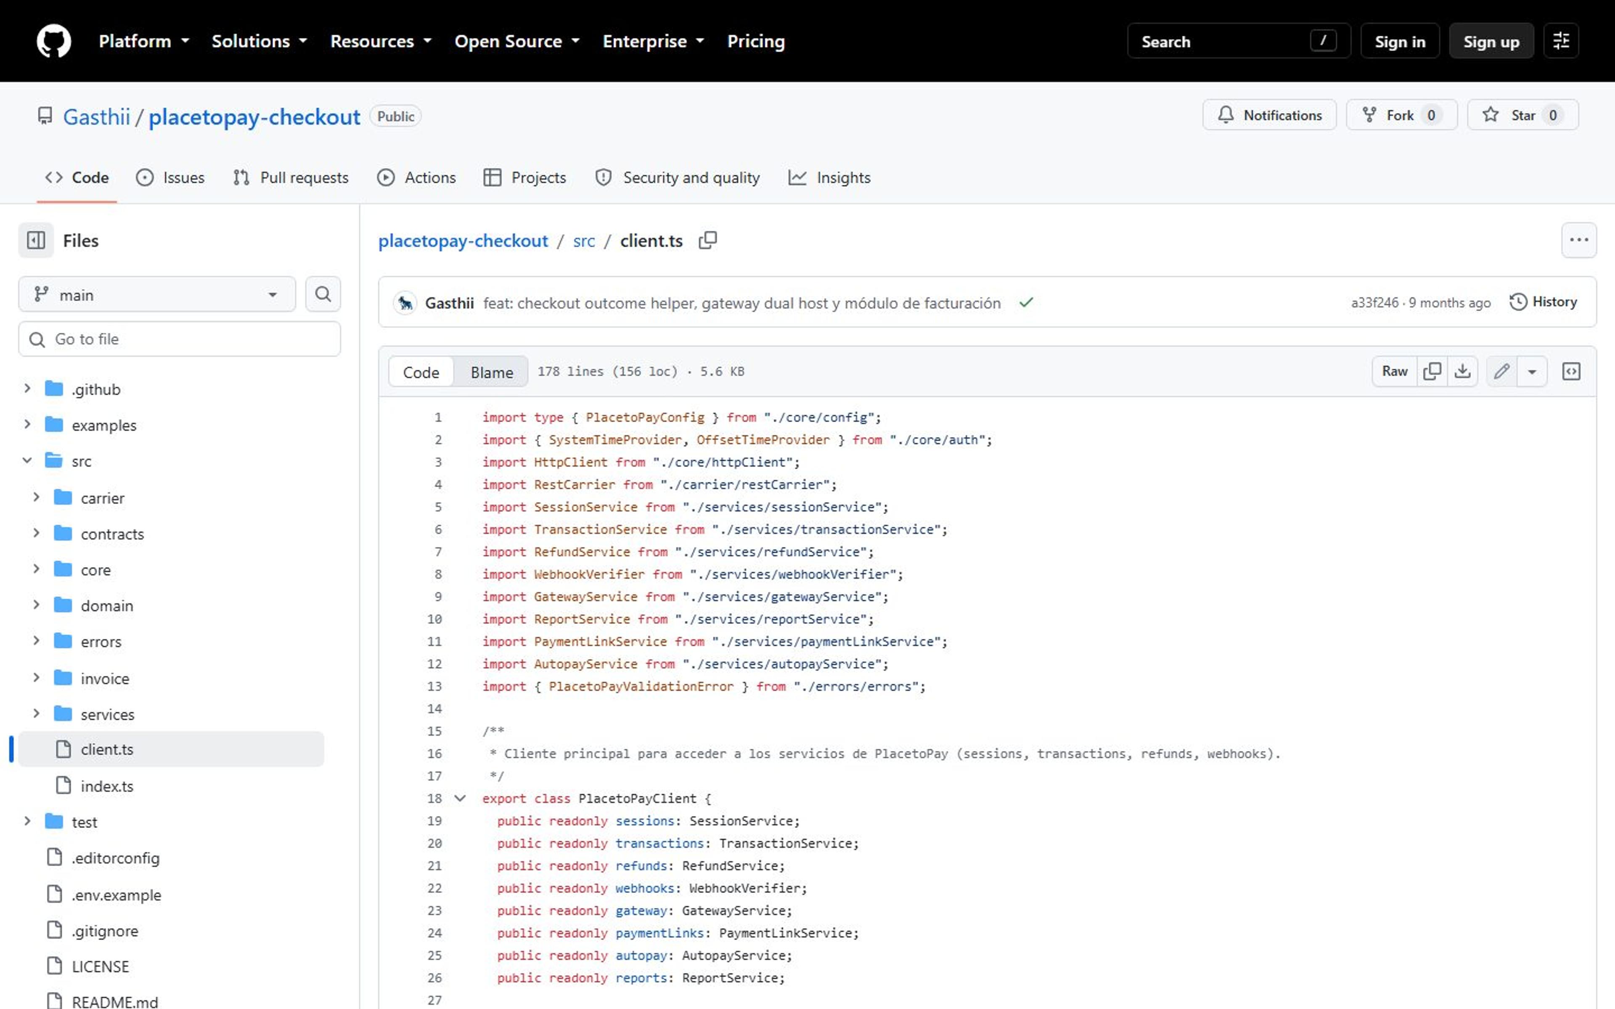Open the index.ts file
The height and width of the screenshot is (1009, 1615).
click(x=107, y=786)
